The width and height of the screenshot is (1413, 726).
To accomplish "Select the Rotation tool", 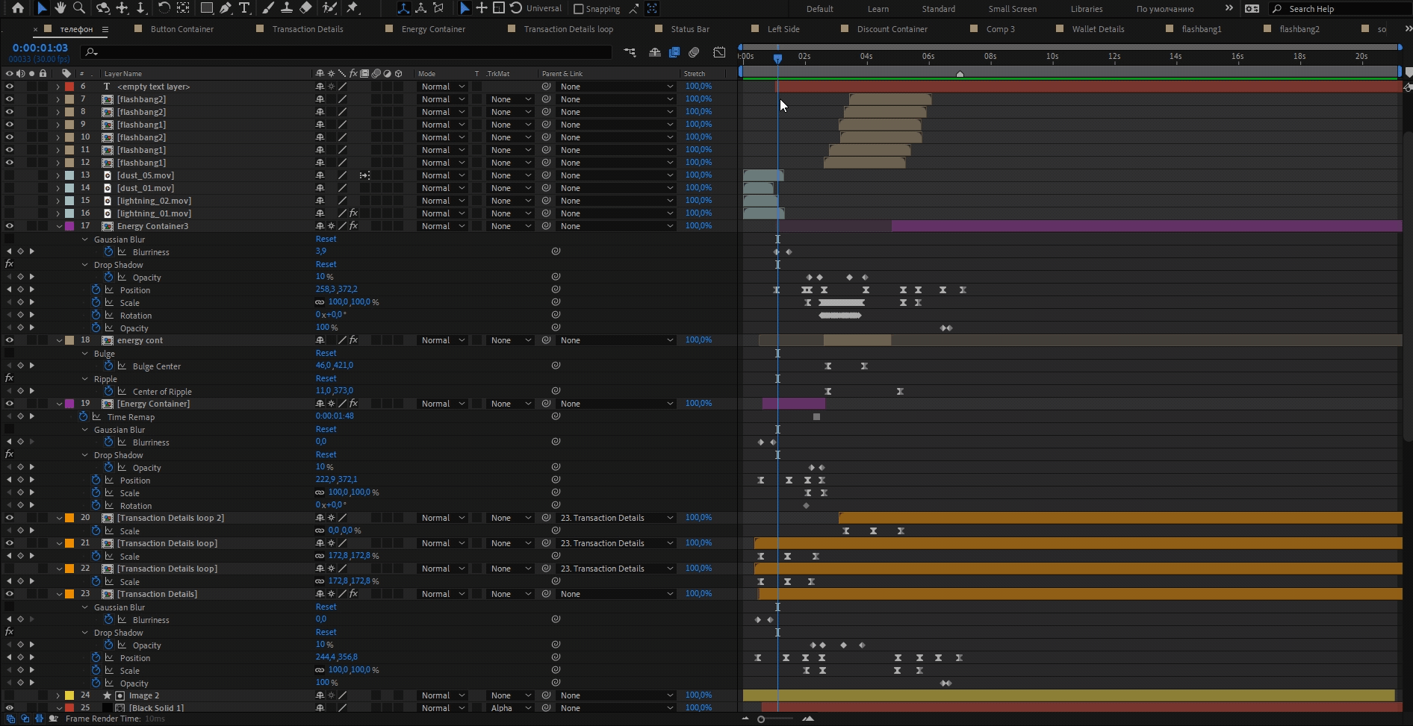I will [x=164, y=8].
